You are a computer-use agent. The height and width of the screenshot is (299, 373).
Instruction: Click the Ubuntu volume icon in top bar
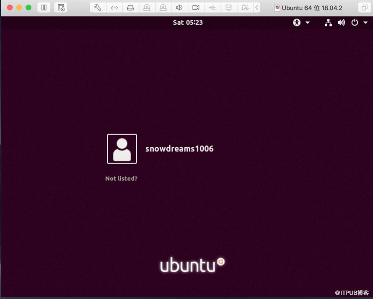tap(341, 23)
